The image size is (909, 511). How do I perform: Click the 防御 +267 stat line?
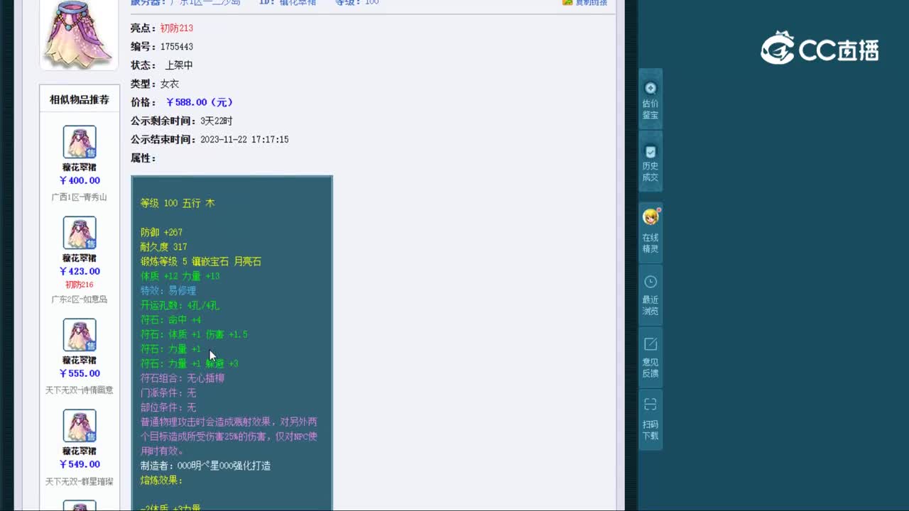click(x=161, y=233)
